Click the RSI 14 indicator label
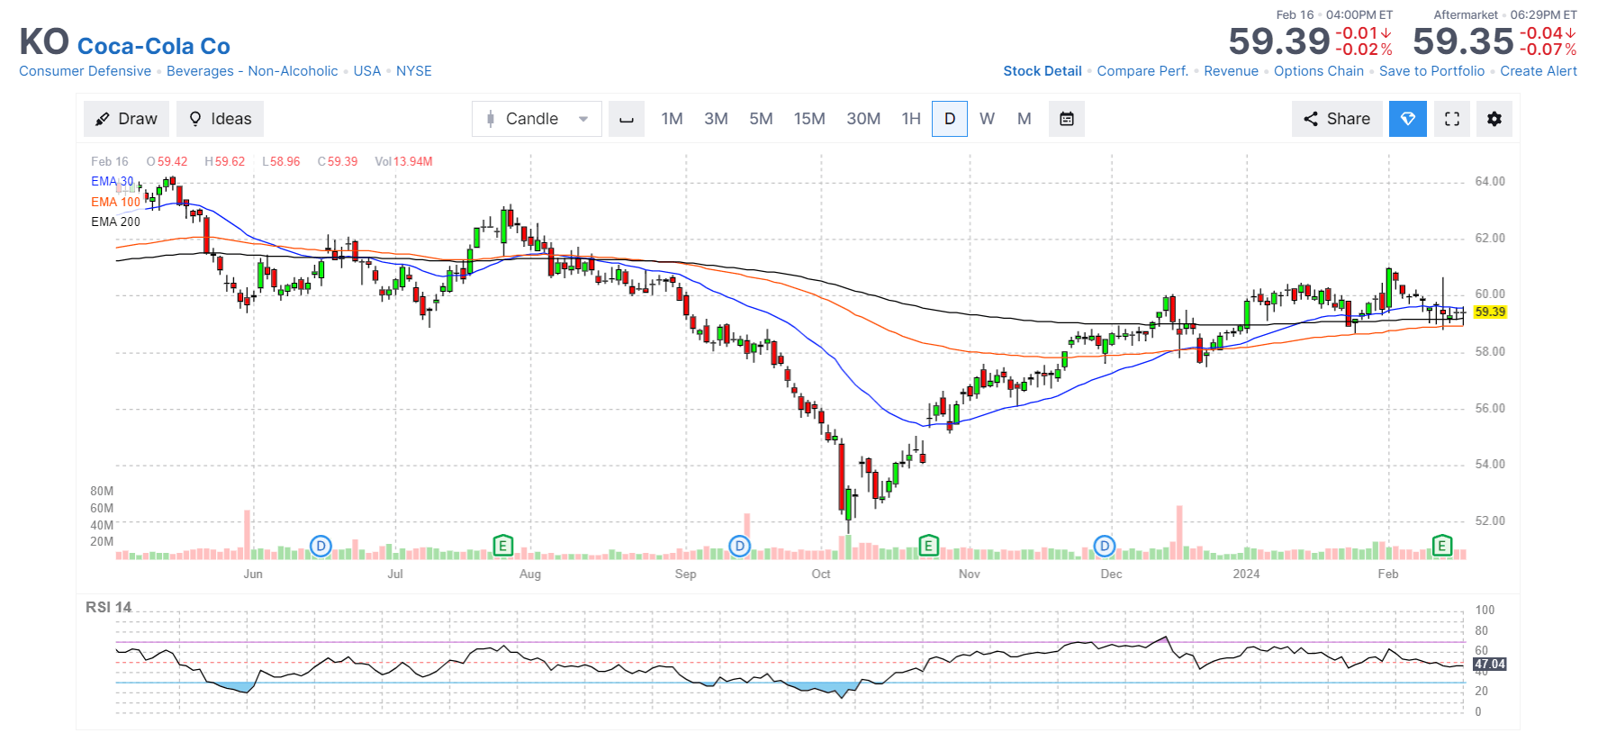 tap(108, 607)
